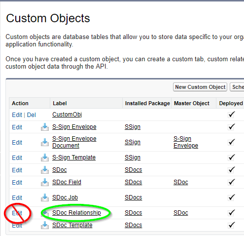Click the package icon beside SDoc Job
The height and width of the screenshot is (236, 244).
point(45,197)
